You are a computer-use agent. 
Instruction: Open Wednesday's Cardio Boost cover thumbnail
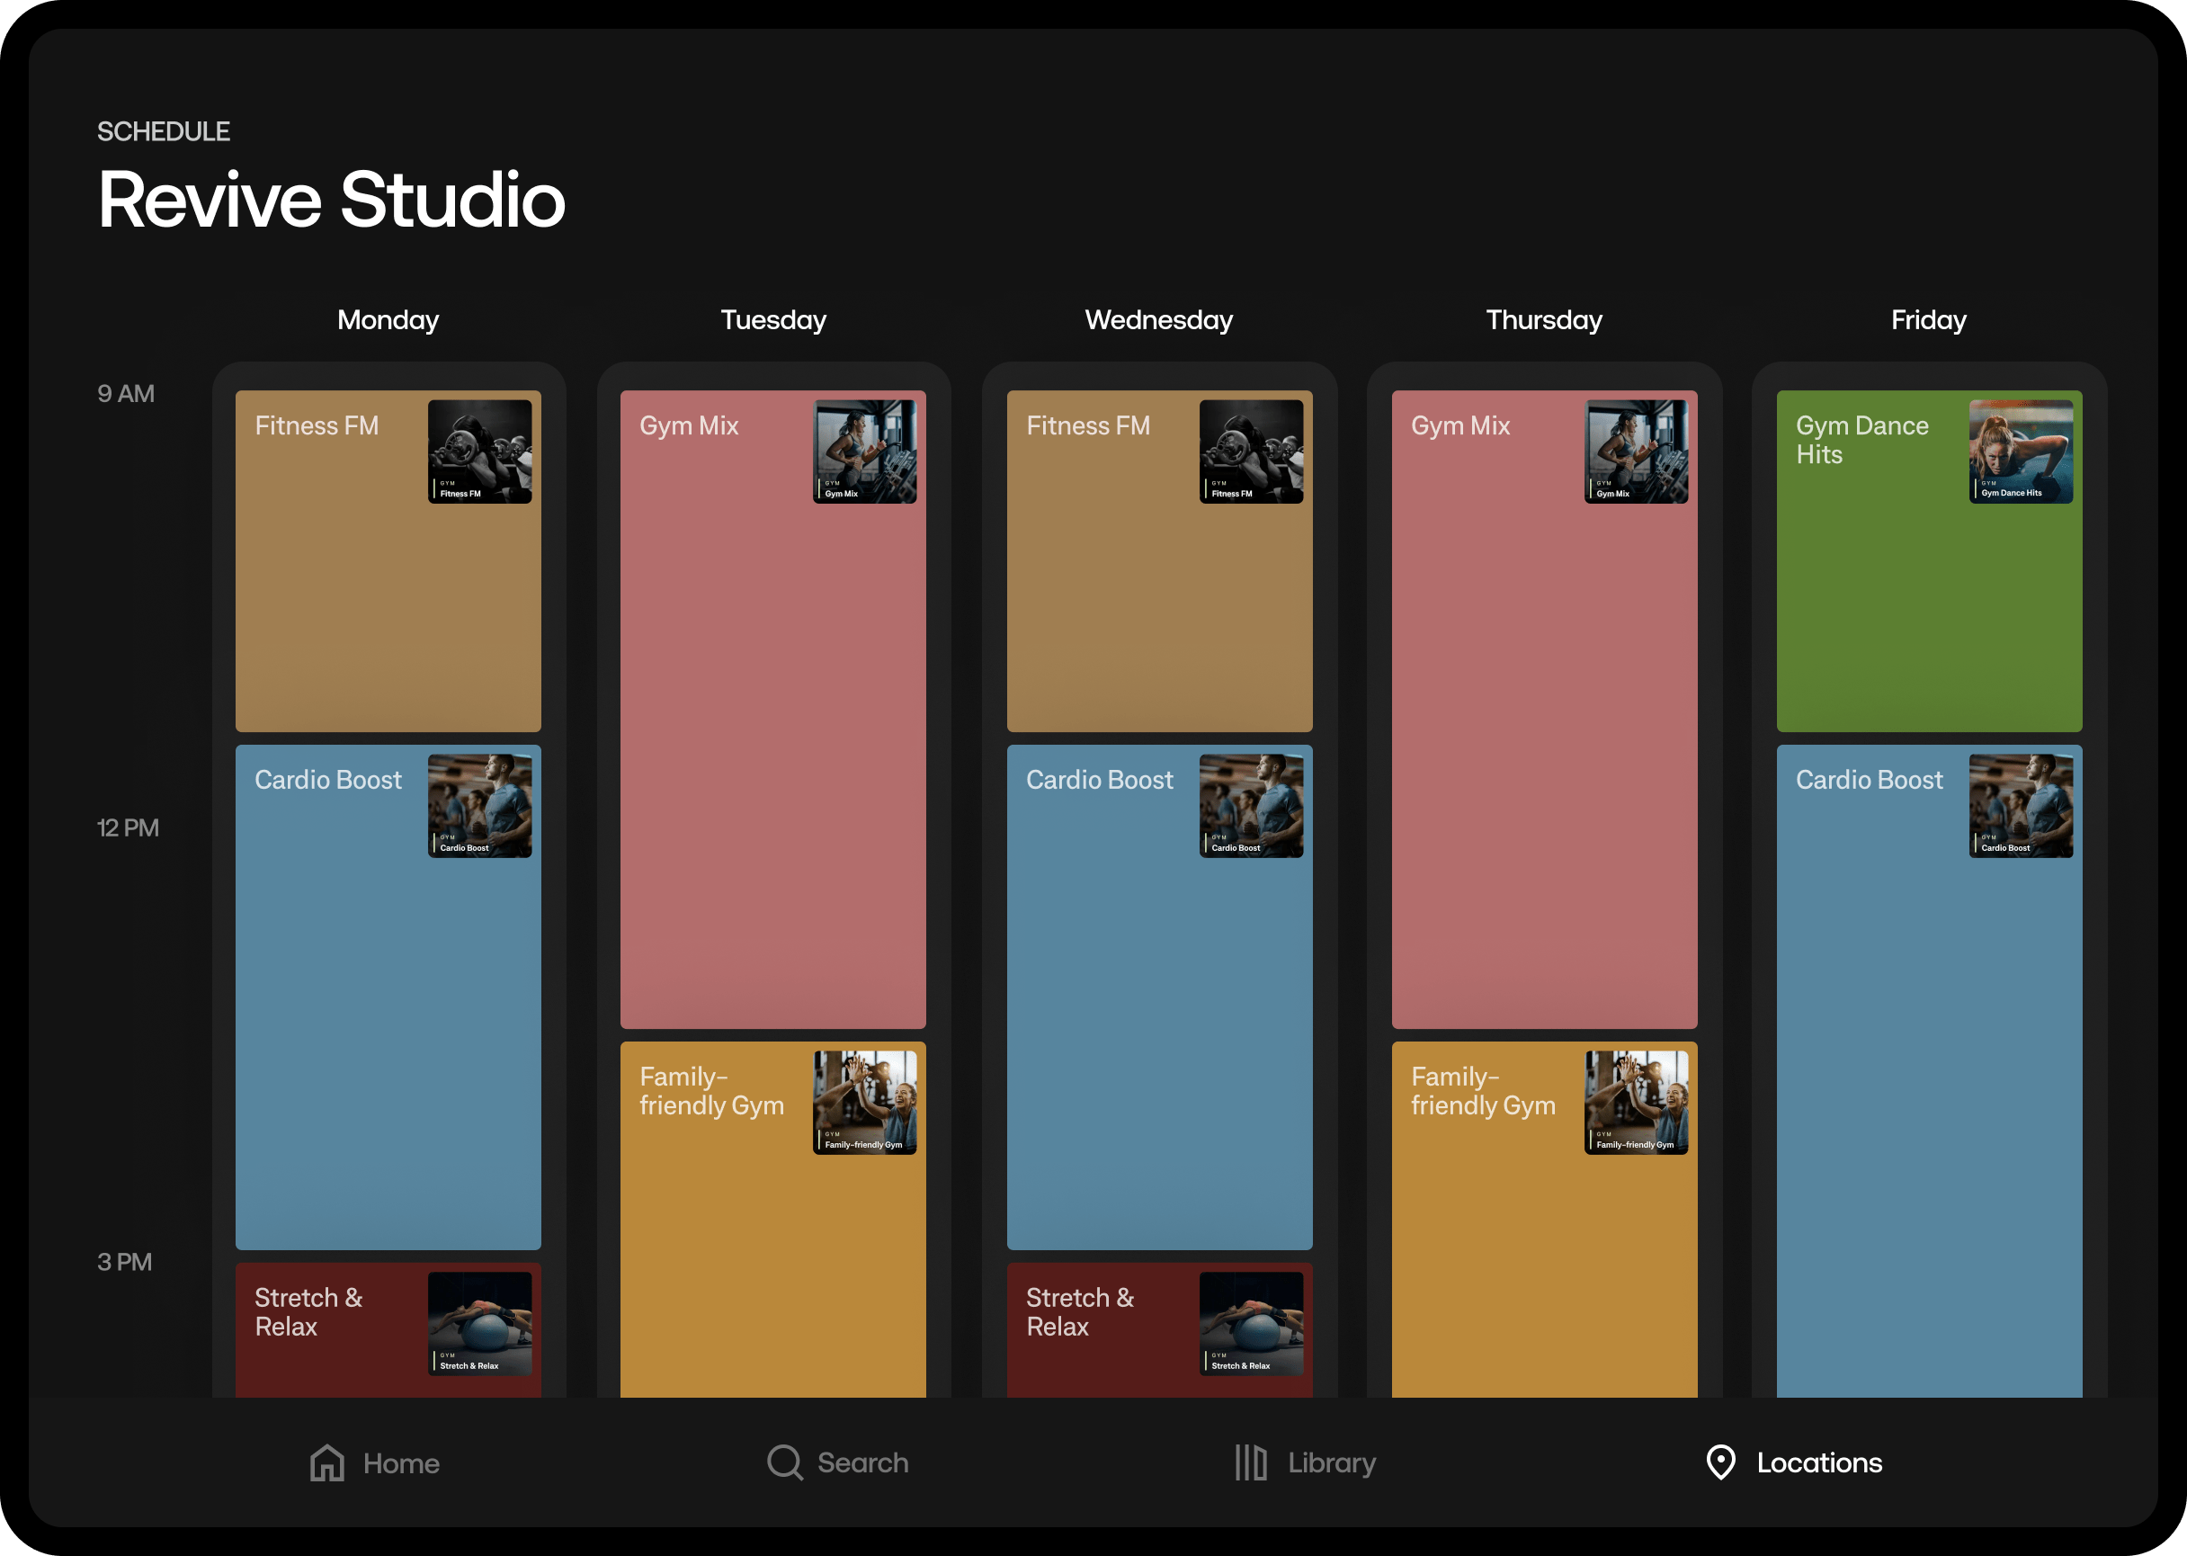tap(1250, 805)
